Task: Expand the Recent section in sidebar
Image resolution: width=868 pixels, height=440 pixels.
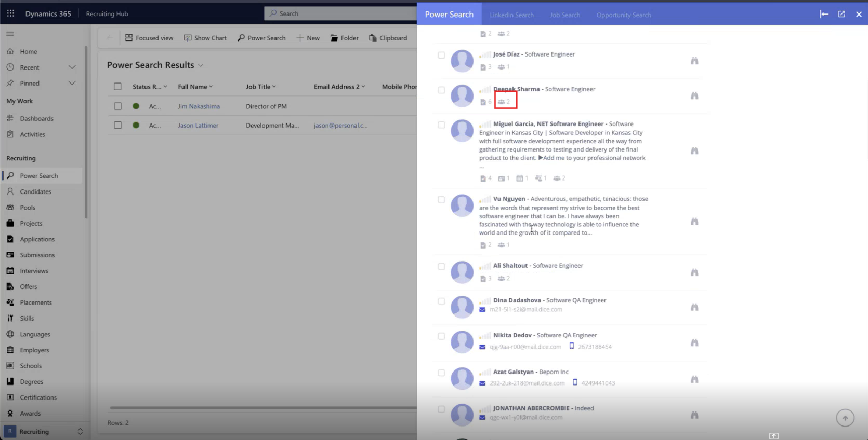Action: 72,67
